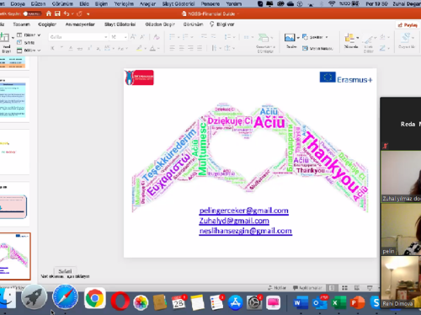421x315 pixels.
Task: Open the Ekle menu
Action: pyautogui.click(x=84, y=3)
